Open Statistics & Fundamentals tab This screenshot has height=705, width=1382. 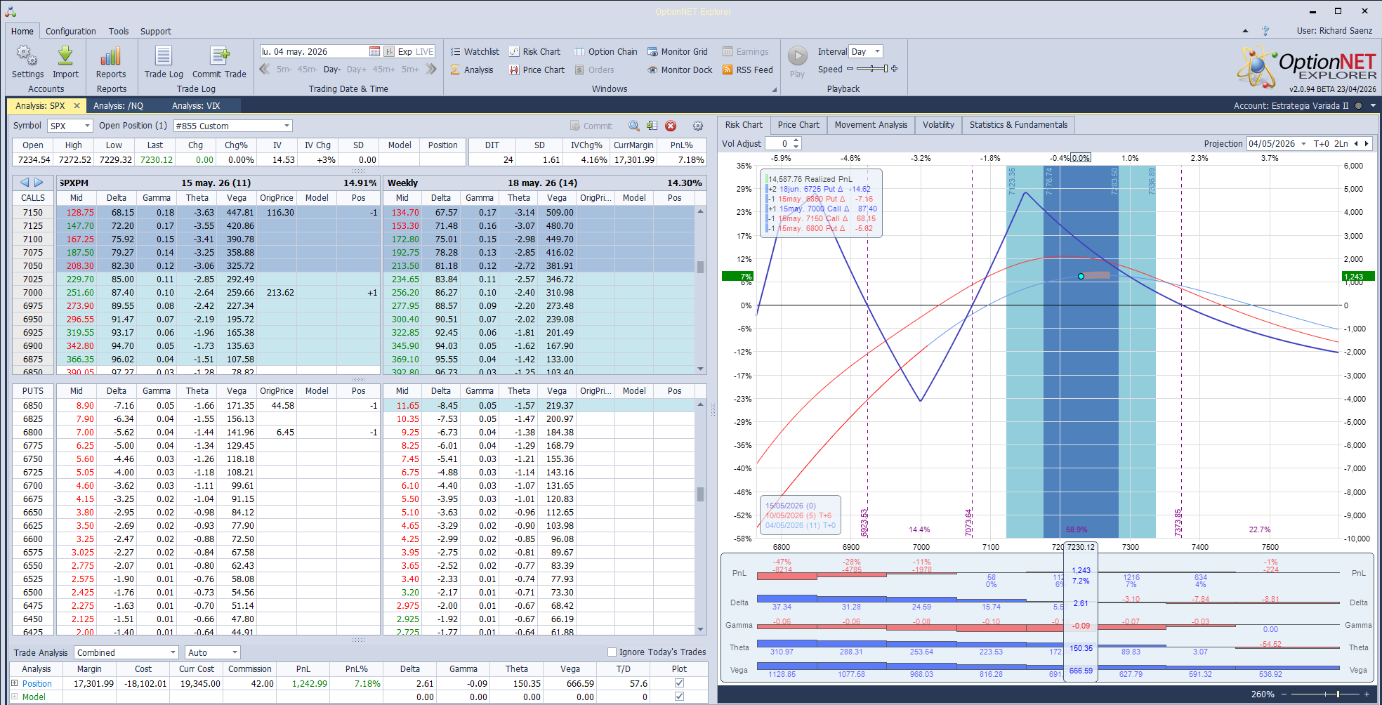(1018, 125)
